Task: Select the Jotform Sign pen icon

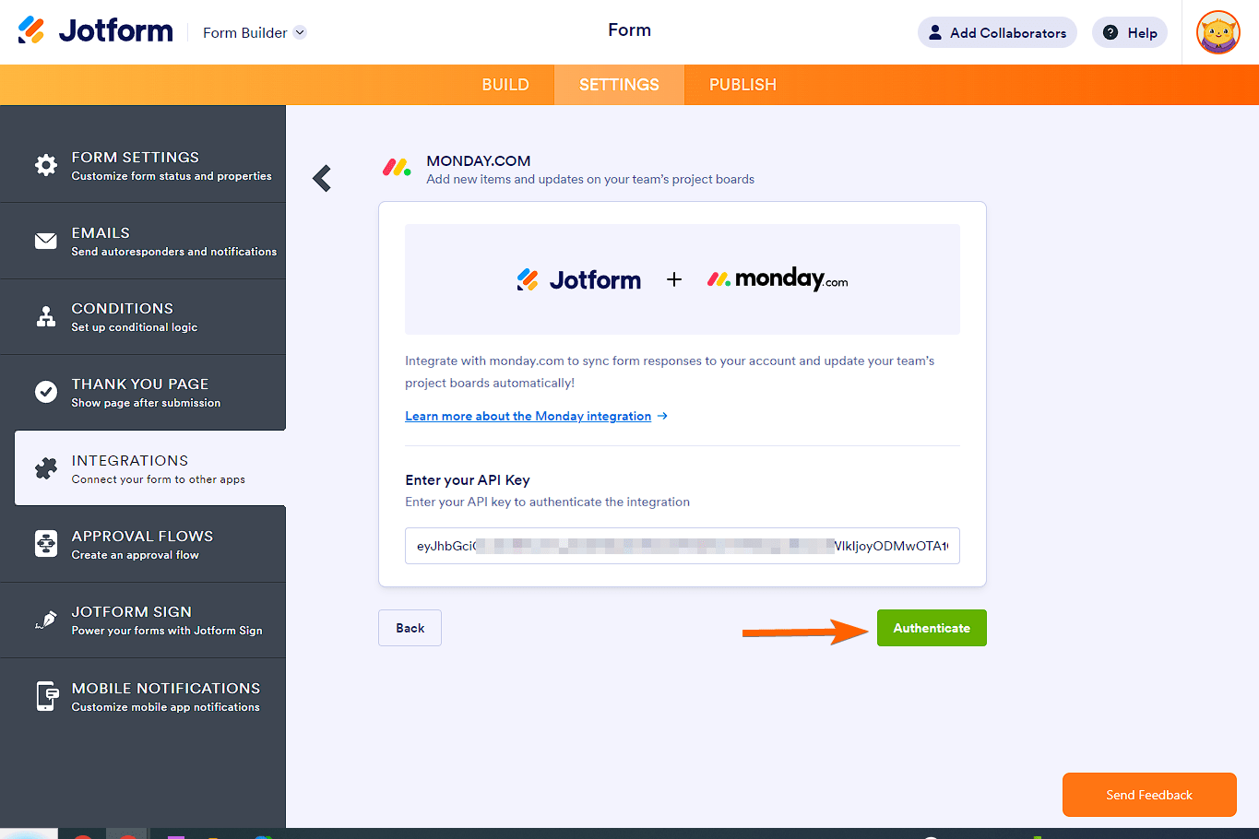Action: pyautogui.click(x=46, y=619)
